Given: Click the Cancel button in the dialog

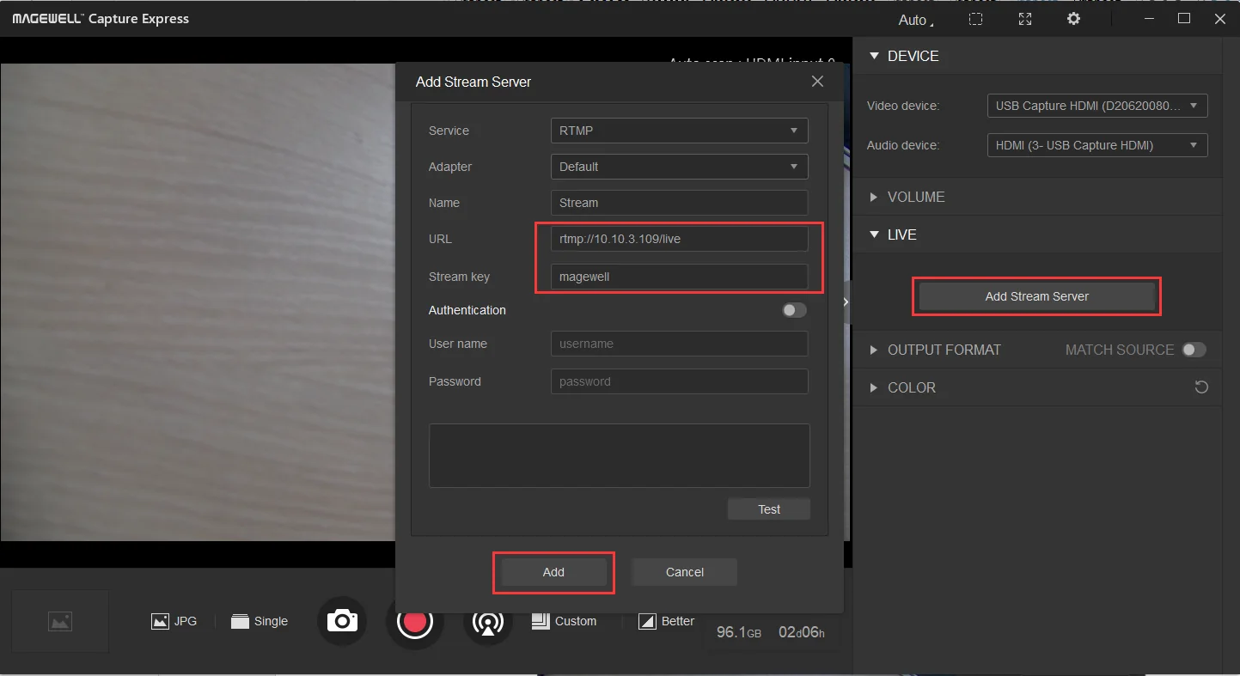Looking at the screenshot, I should [x=685, y=572].
